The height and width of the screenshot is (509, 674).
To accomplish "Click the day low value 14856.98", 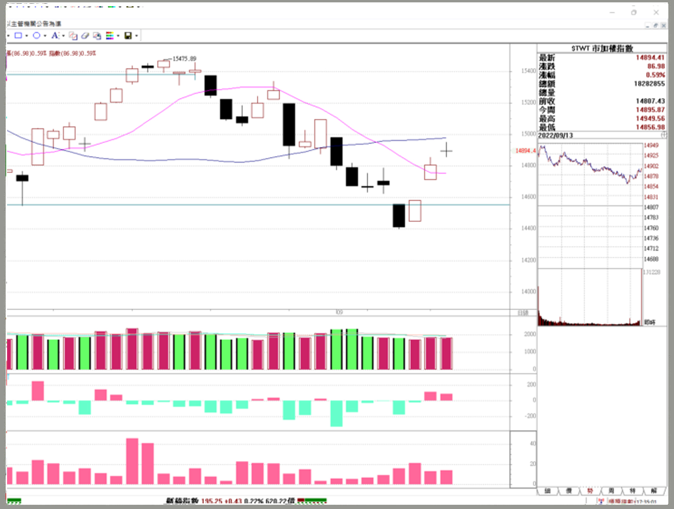I will [650, 127].
